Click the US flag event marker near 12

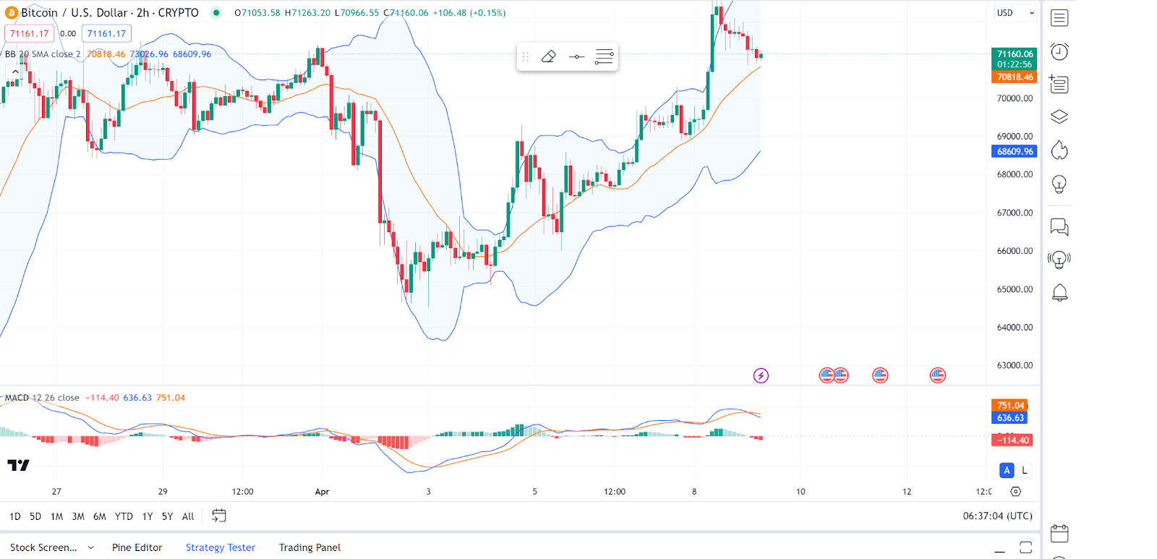[x=938, y=375]
